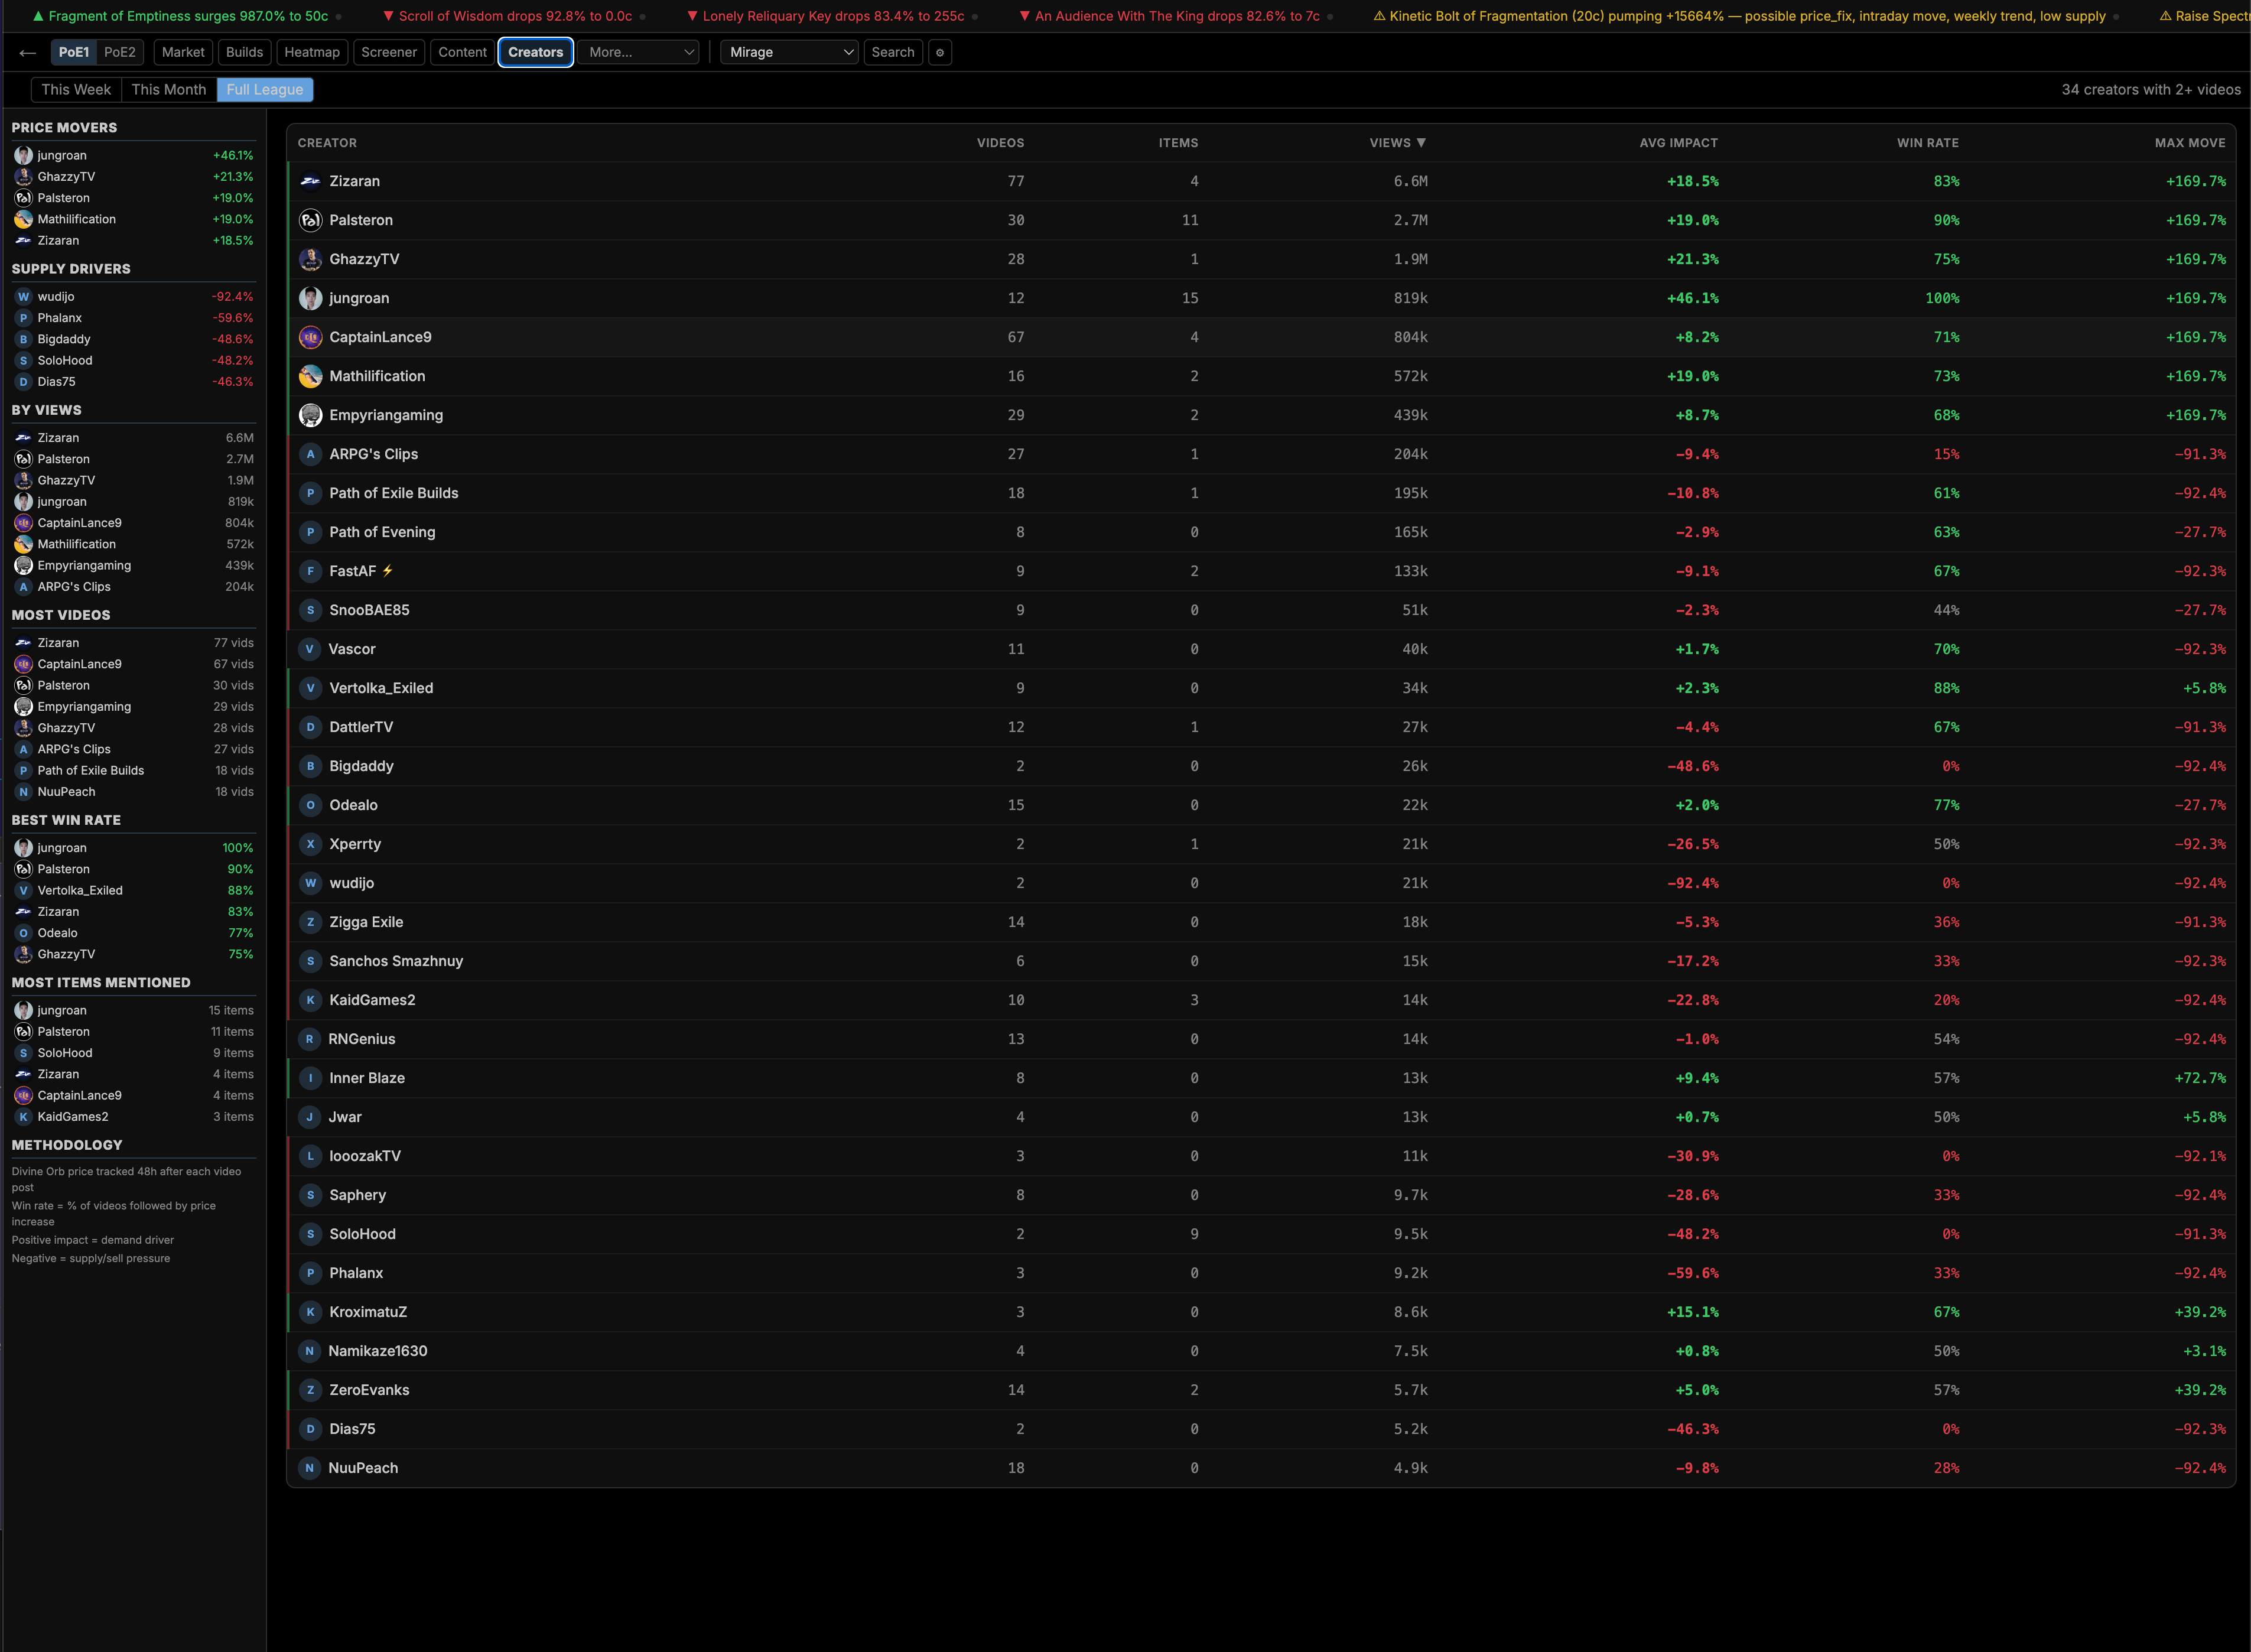Click GhazzyTV's avatar in the table row
The height and width of the screenshot is (1652, 2251).
tap(310, 259)
